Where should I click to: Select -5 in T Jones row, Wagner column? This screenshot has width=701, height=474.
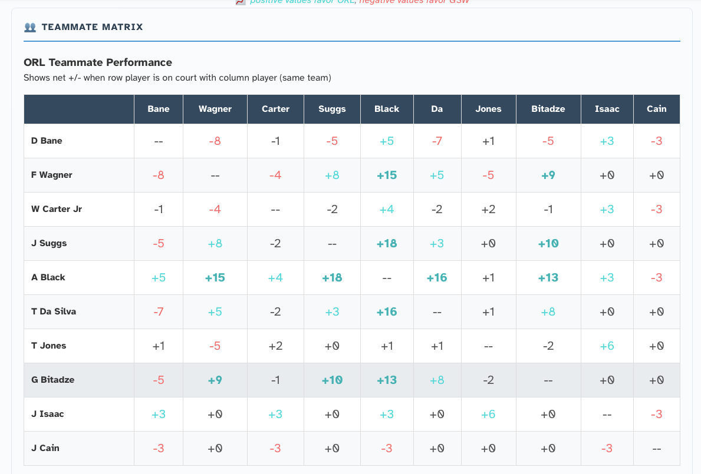click(215, 346)
